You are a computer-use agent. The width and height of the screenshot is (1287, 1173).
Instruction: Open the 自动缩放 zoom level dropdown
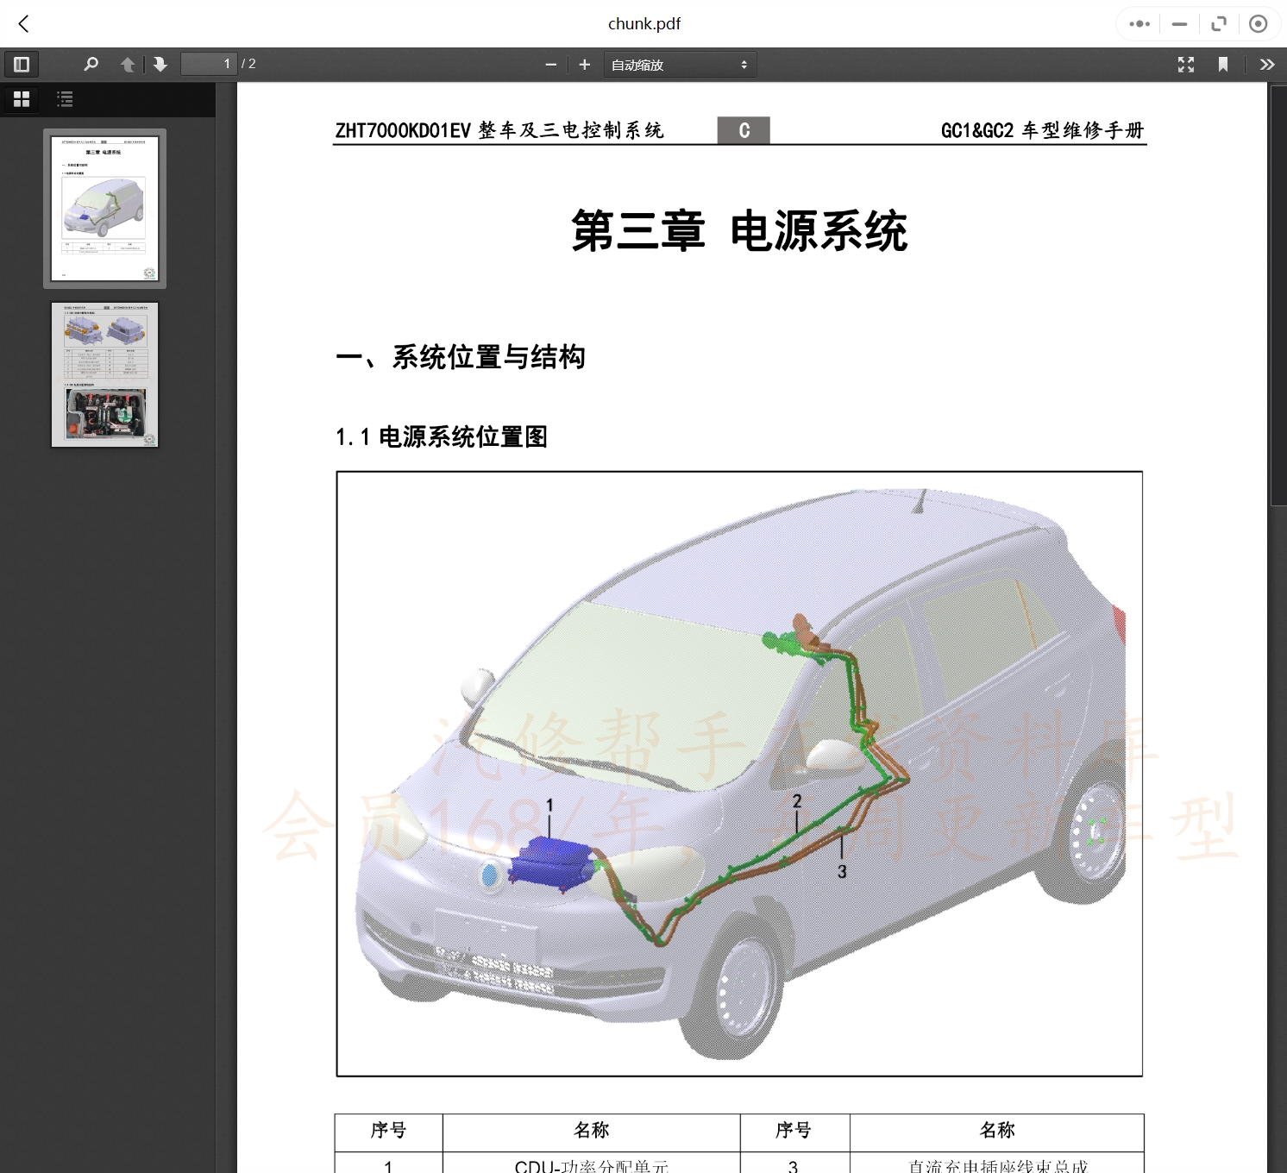pos(680,64)
